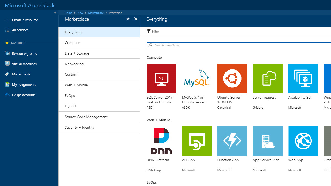Click the Favorites star icon
331x186 pixels.
coord(7,43)
